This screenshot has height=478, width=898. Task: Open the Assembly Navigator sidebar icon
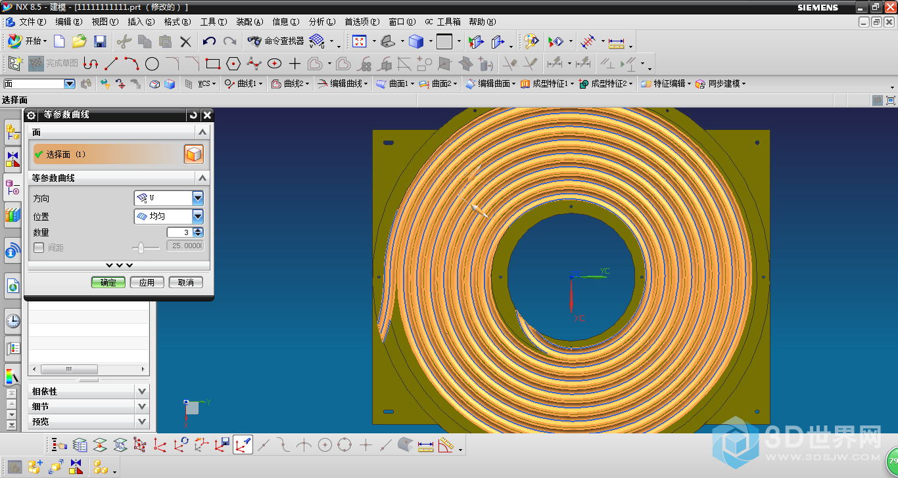coord(12,133)
